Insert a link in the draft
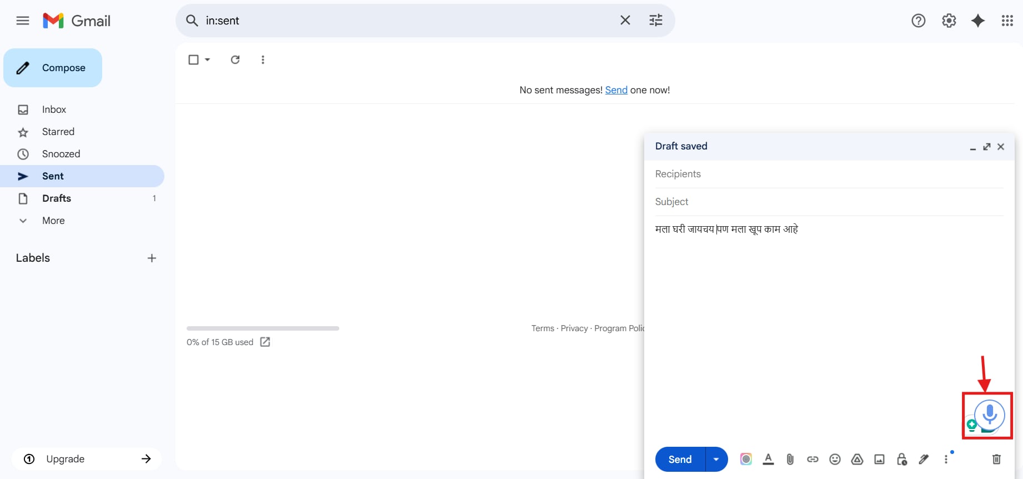 (x=813, y=460)
